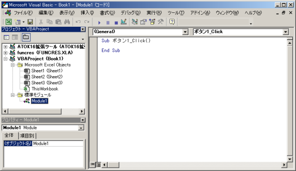Expand the funcres (FUNCRES.XLA) node

[6, 53]
